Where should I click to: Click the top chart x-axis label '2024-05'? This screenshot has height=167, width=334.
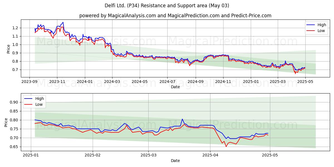[140, 82]
